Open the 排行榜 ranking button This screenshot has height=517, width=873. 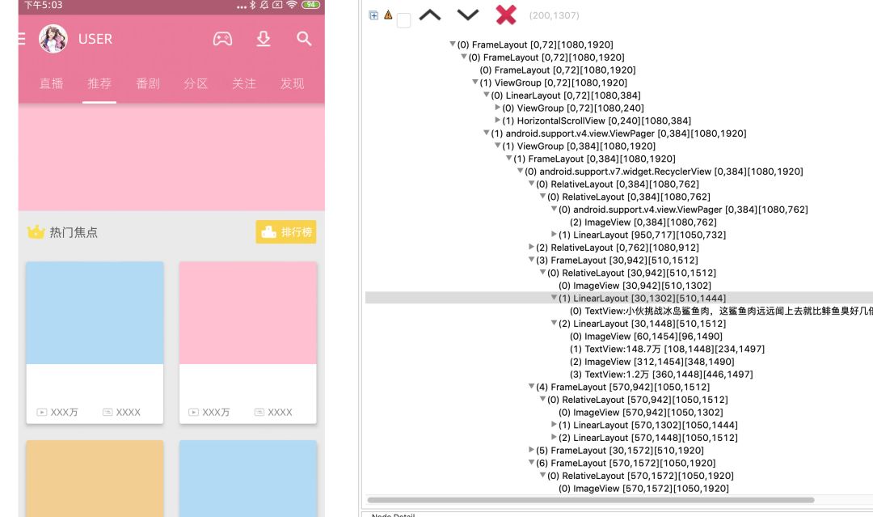click(x=286, y=231)
